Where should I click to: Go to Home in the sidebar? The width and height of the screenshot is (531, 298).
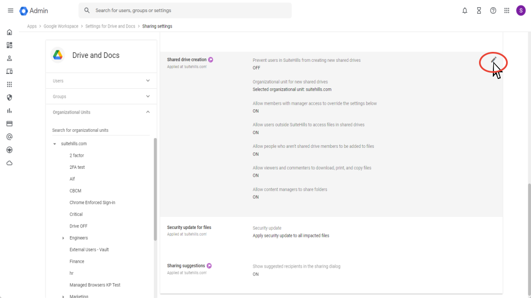point(9,32)
